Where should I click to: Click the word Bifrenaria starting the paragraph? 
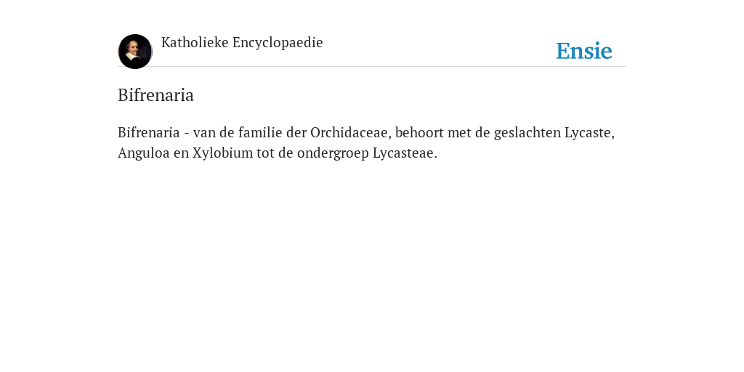[148, 132]
